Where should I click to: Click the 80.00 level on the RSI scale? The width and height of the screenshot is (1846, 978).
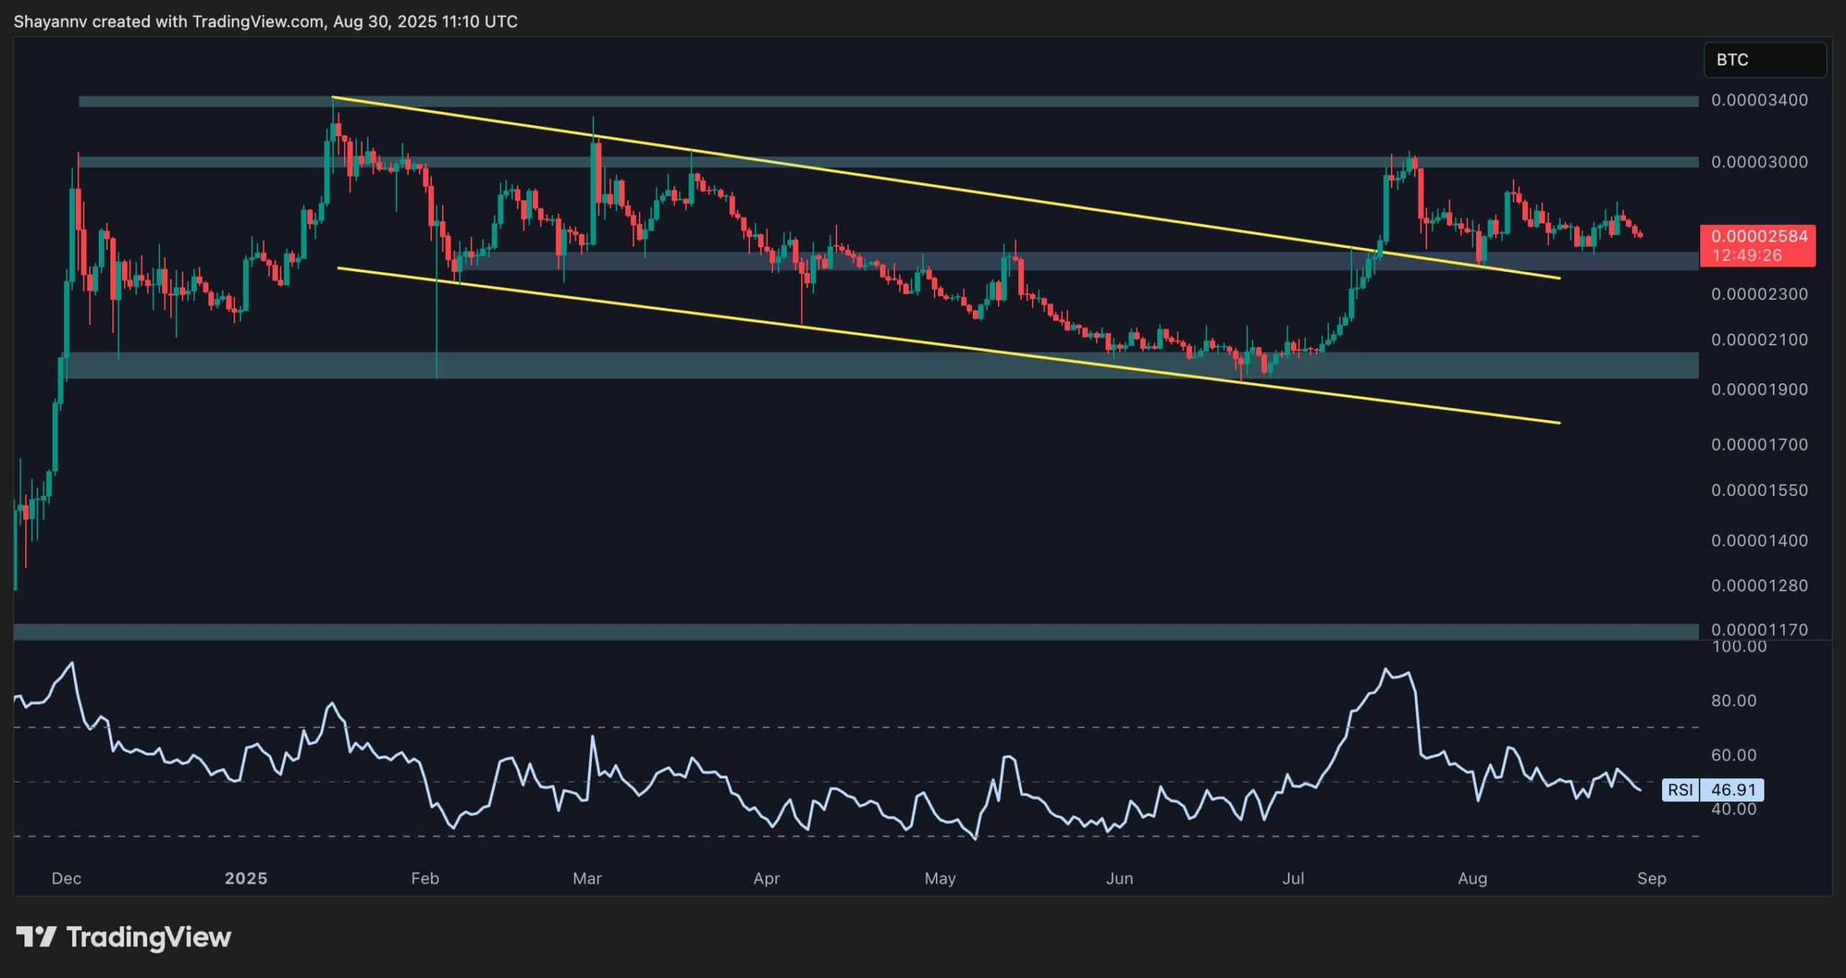[1733, 701]
